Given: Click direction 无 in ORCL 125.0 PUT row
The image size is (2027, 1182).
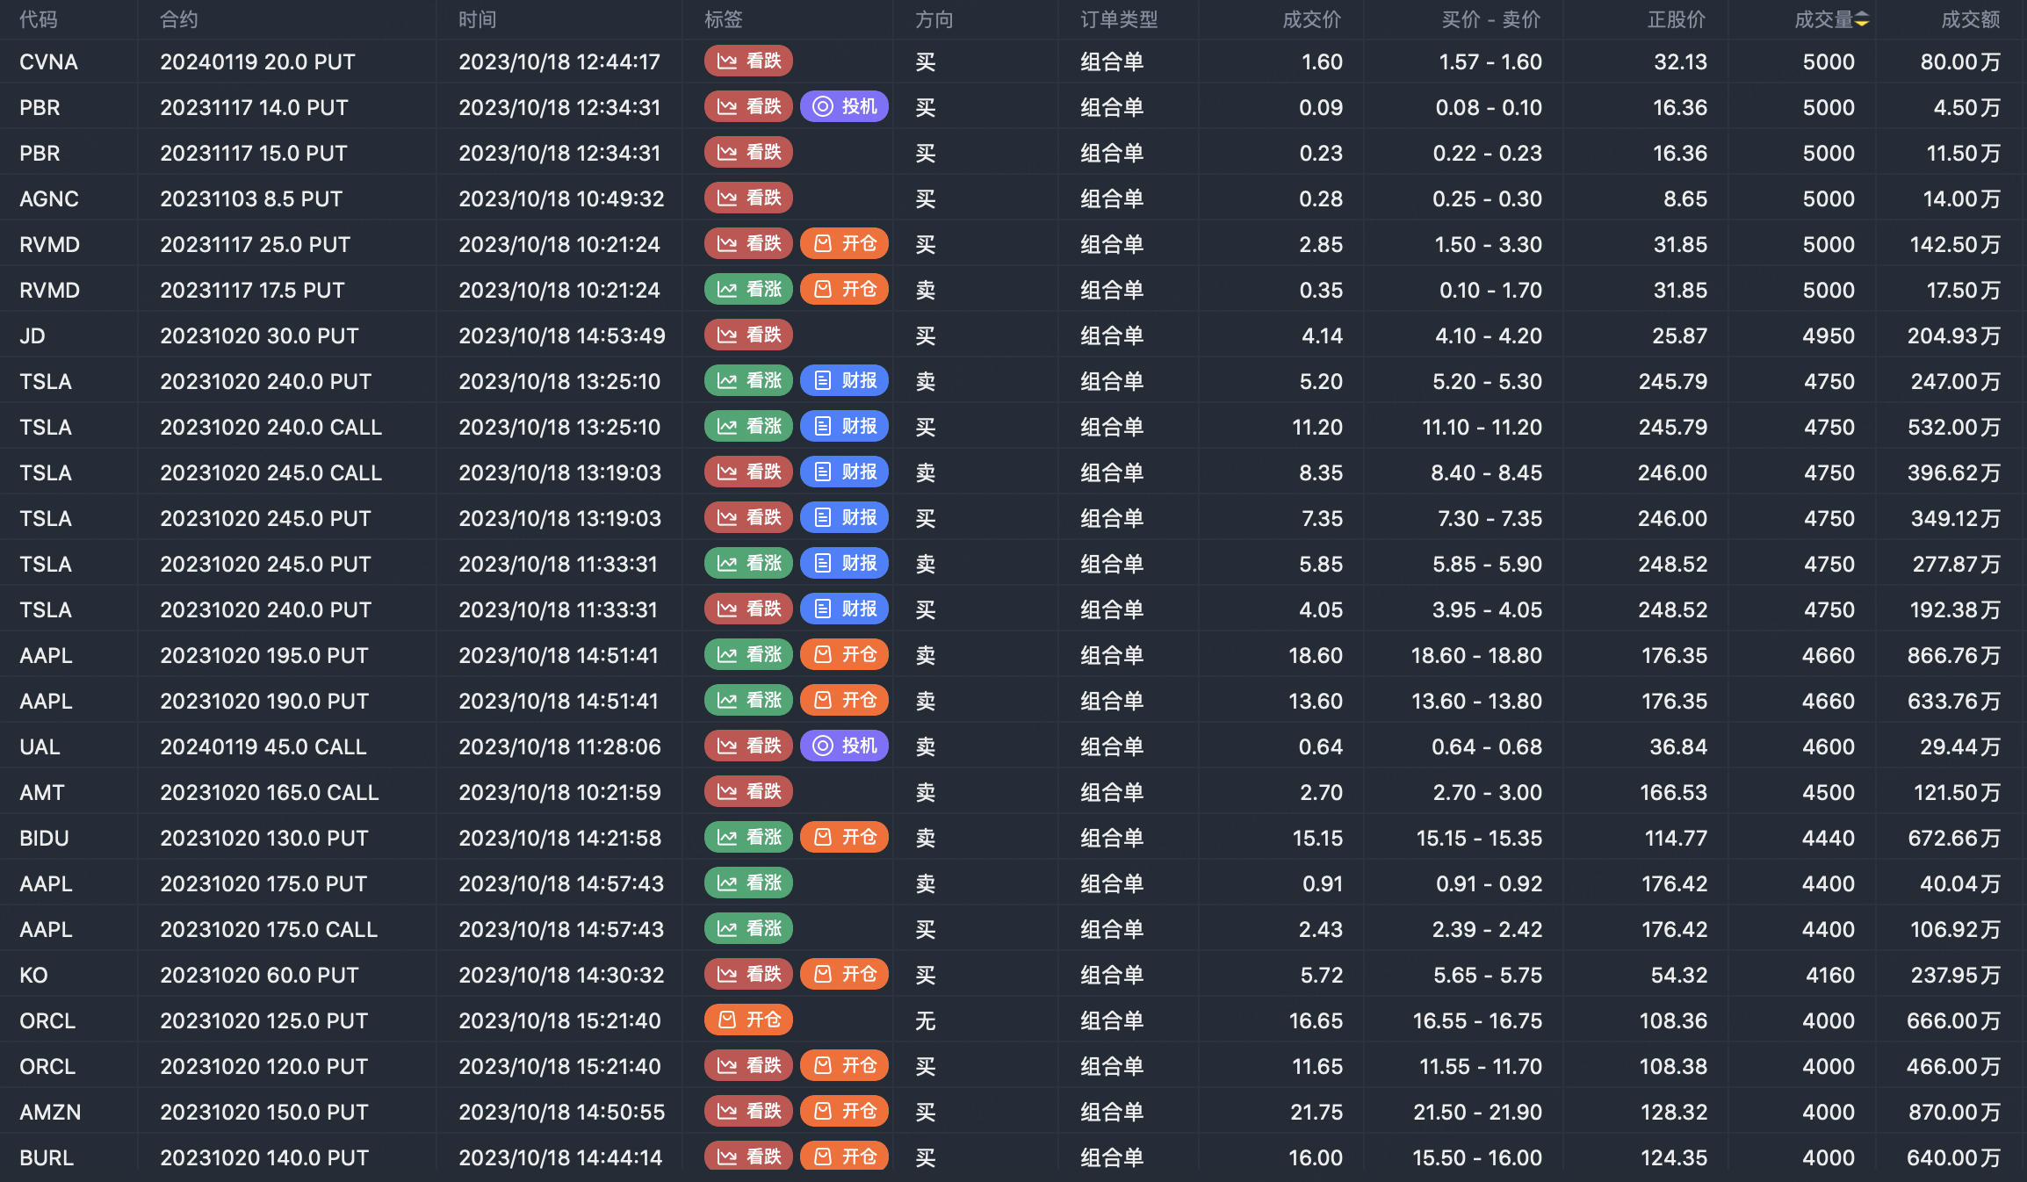Looking at the screenshot, I should [x=926, y=1020].
